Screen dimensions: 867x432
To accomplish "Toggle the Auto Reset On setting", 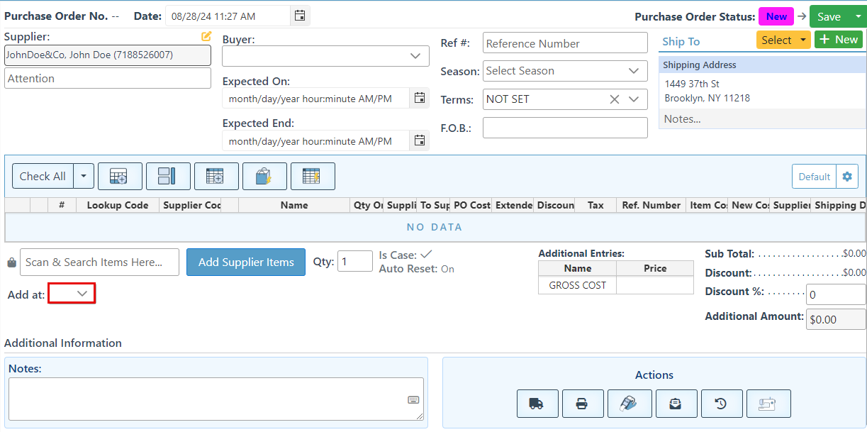I will (x=447, y=269).
